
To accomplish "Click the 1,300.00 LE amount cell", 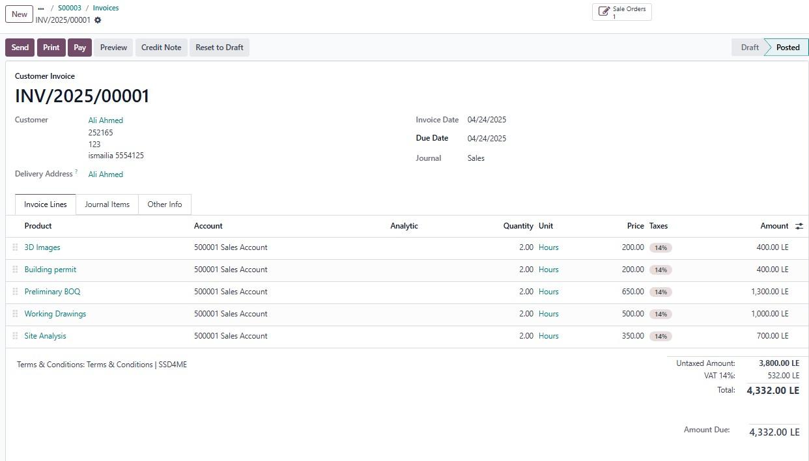I will coord(769,292).
